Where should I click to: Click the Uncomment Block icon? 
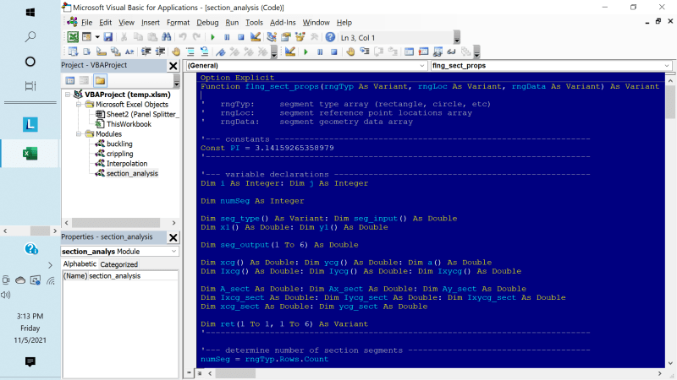point(205,52)
